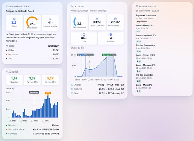Click the sun icon above Hauteur au max
This screenshot has width=194, height=141.
pos(50,19)
